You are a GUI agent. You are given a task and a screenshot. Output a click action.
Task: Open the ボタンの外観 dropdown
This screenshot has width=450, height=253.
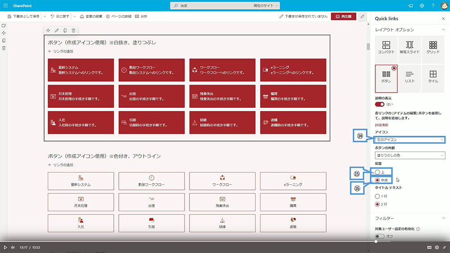pyautogui.click(x=410, y=155)
